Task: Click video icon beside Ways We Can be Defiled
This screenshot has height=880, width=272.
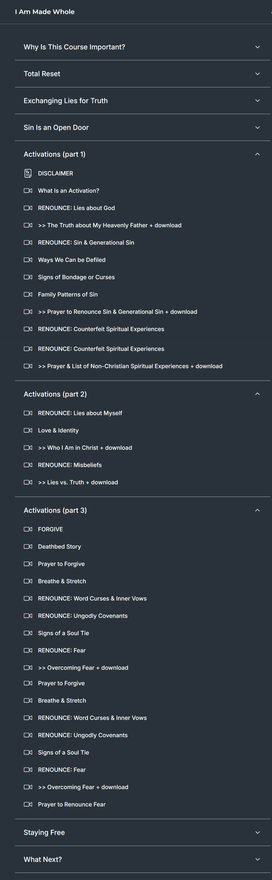Action: point(28,260)
